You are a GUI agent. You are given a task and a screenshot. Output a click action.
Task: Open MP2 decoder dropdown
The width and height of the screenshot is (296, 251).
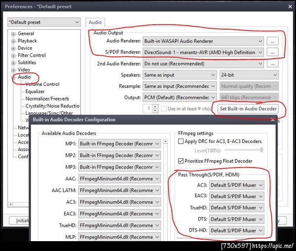pyautogui.click(x=119, y=155)
